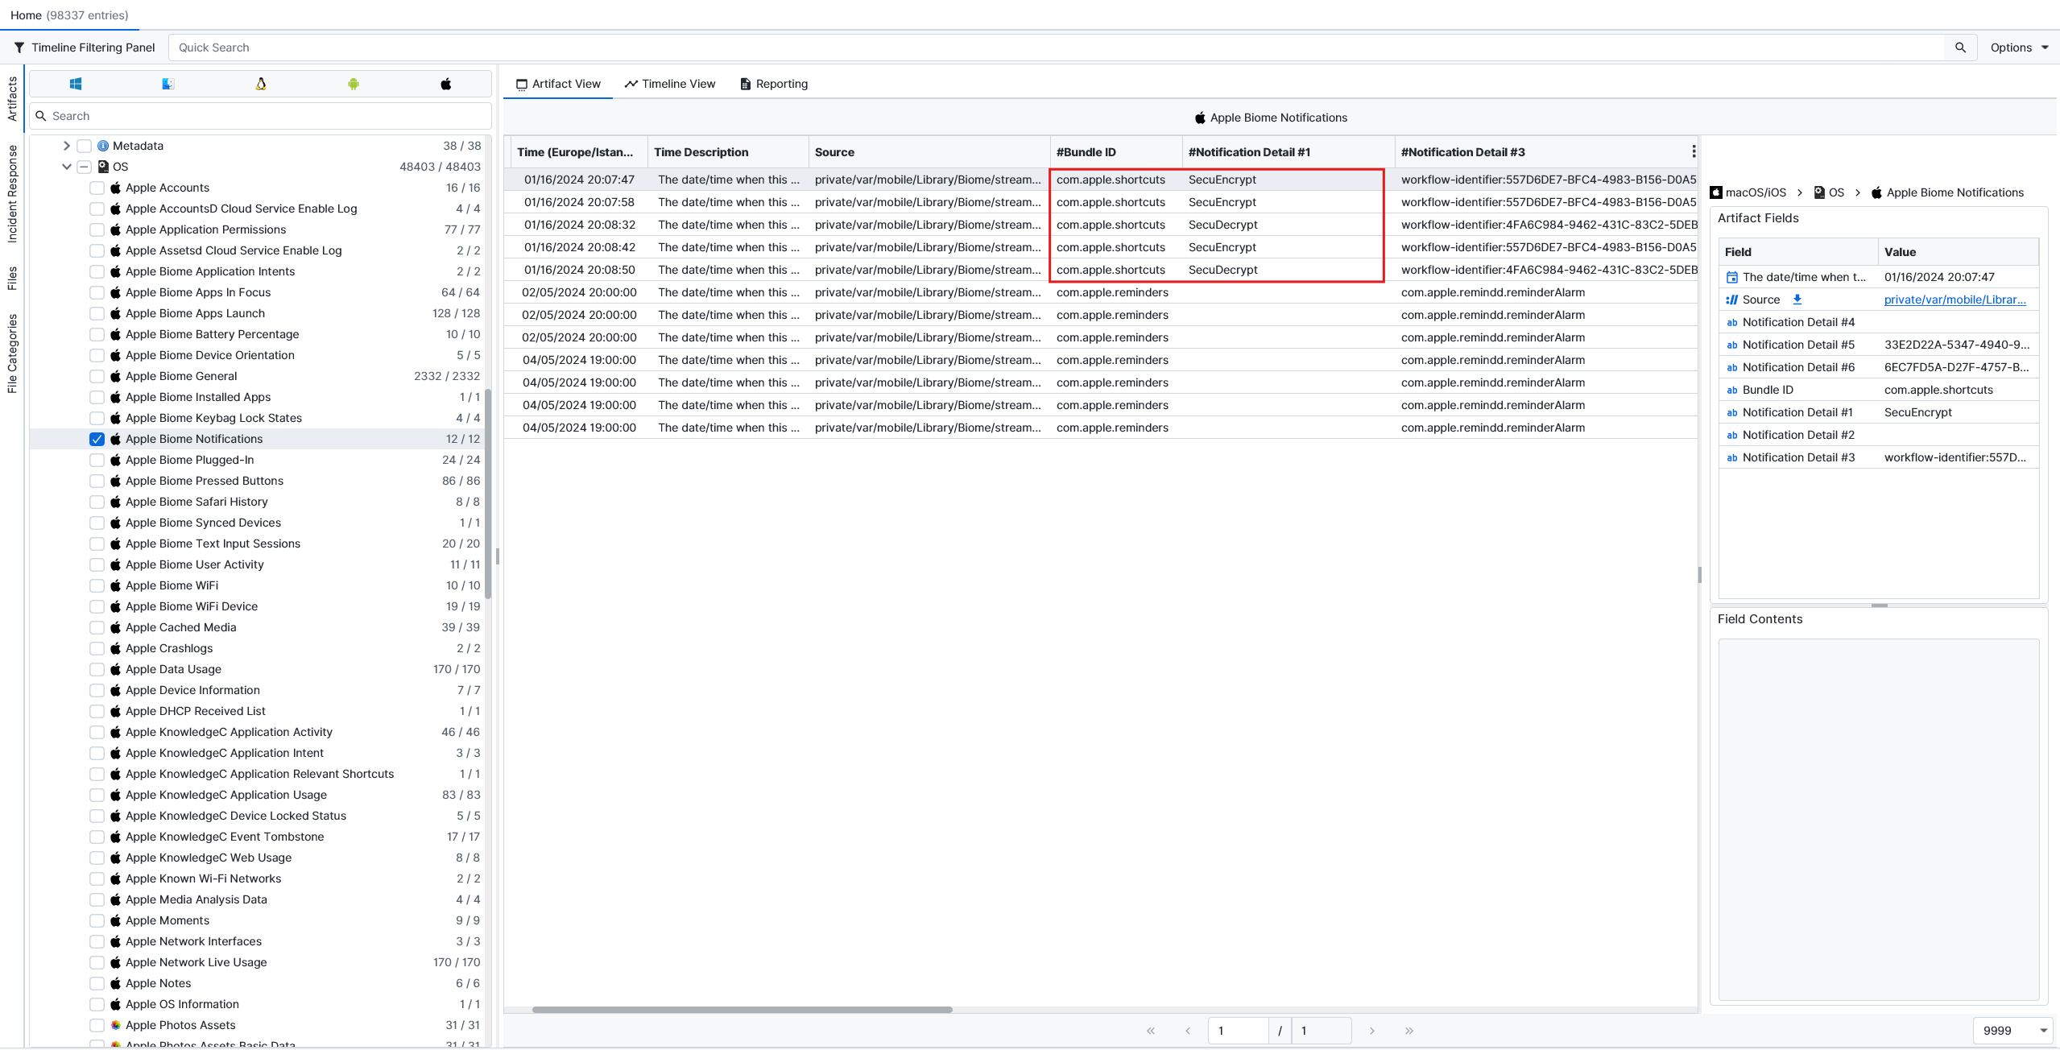Select the Windows platform icon
Viewport: 2060px width, 1050px height.
coord(76,84)
